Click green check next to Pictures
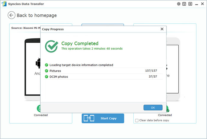The width and height of the screenshot is (207, 139). (x=46, y=71)
